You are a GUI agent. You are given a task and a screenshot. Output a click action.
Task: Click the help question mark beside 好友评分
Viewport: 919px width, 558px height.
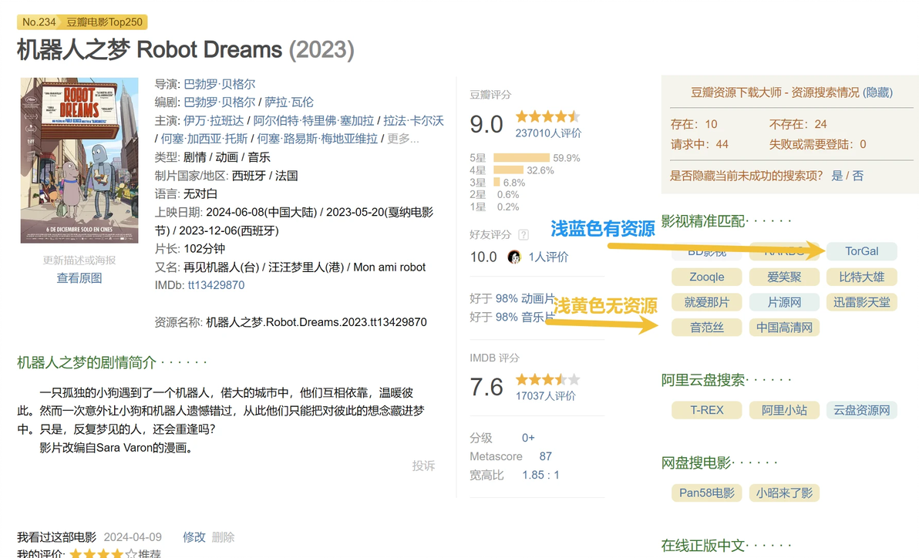(523, 235)
